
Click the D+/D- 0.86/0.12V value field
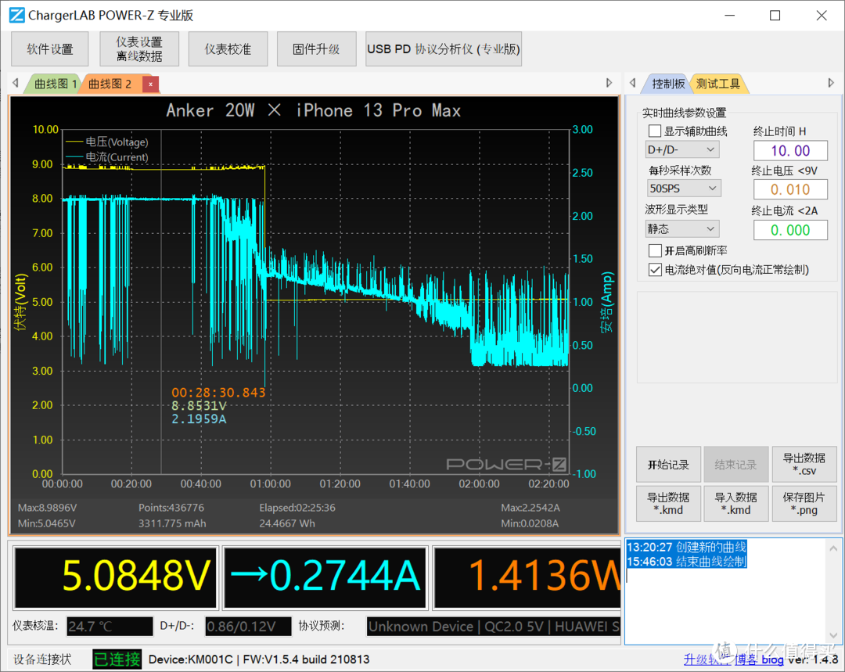pyautogui.click(x=249, y=626)
